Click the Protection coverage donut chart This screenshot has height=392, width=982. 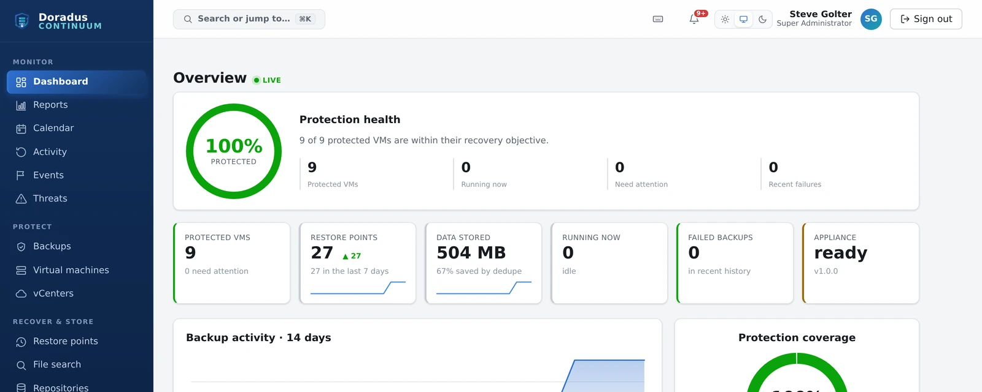point(797,372)
